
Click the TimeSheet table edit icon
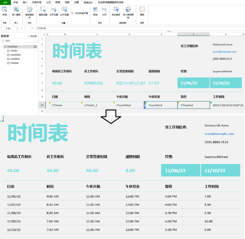click(35, 47)
